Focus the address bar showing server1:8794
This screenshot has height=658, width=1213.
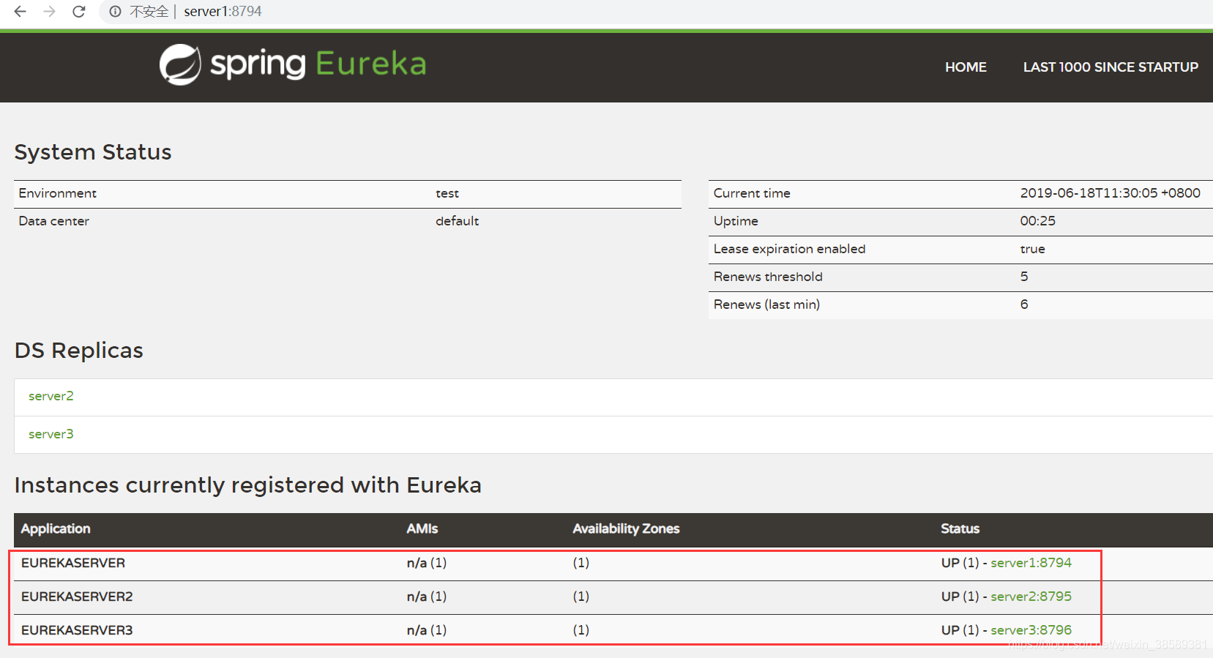click(x=223, y=12)
